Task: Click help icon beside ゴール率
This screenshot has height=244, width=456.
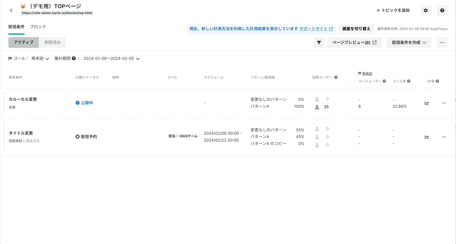Action: click(409, 81)
